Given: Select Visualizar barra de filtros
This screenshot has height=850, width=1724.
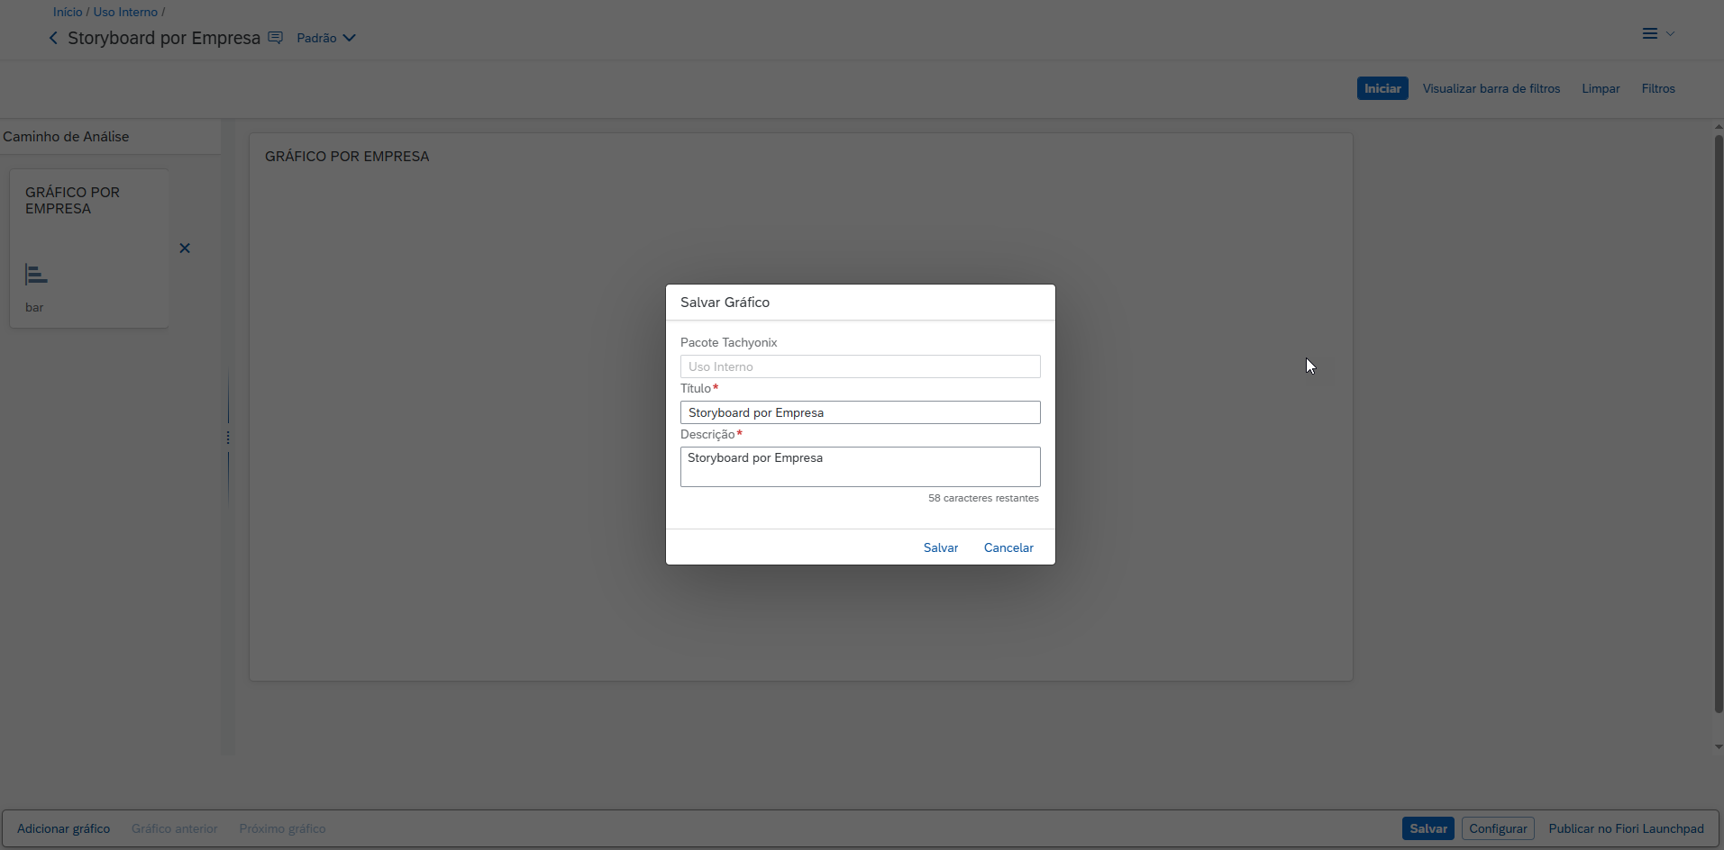Looking at the screenshot, I should point(1491,88).
